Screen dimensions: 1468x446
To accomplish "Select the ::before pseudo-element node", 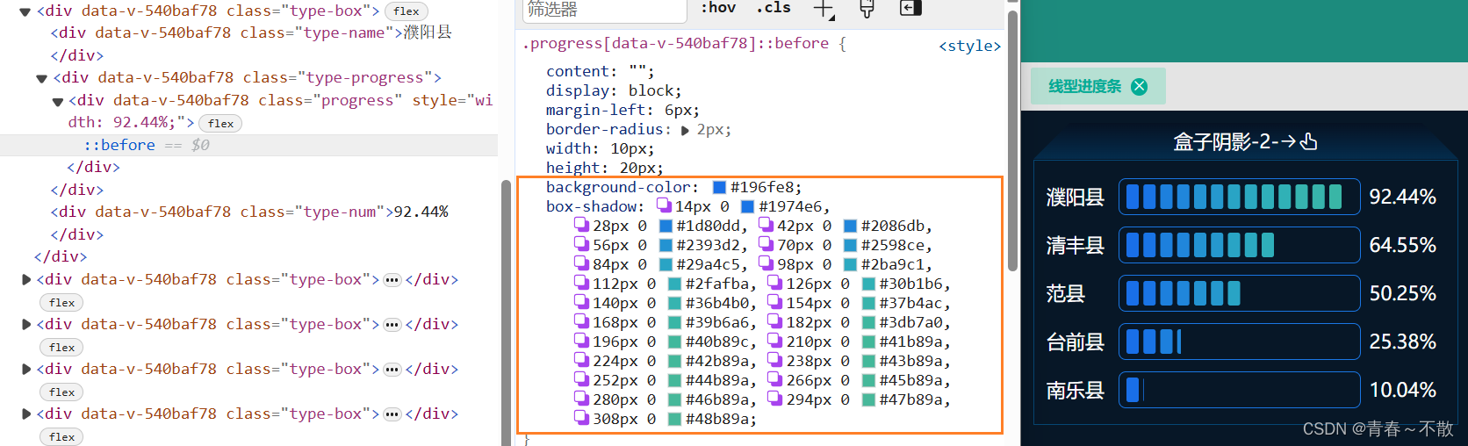I will (119, 145).
